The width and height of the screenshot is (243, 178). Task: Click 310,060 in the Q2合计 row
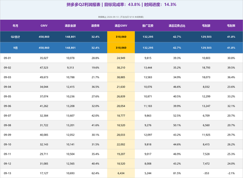[x=121, y=37]
